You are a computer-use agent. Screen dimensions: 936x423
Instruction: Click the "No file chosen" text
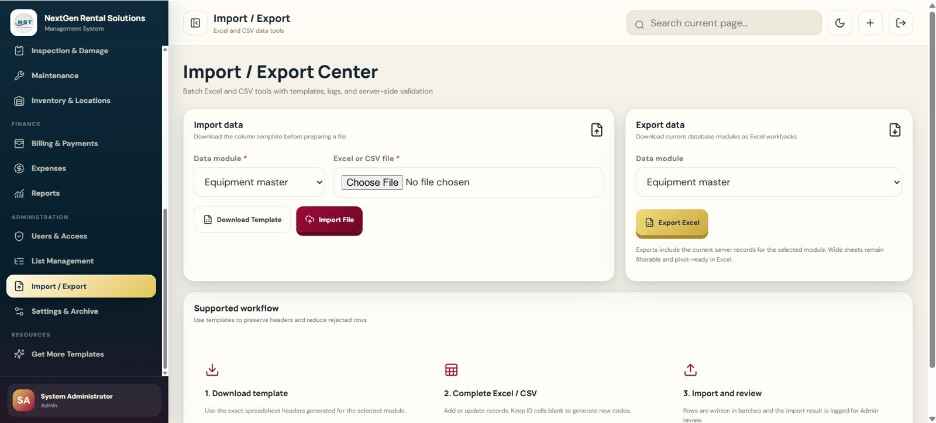438,182
